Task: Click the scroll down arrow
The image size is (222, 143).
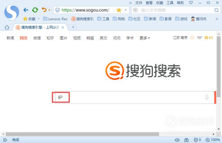Action: click(x=218, y=129)
